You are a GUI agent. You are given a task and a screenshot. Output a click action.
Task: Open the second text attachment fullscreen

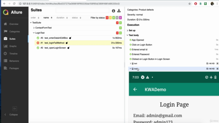click(x=218, y=69)
